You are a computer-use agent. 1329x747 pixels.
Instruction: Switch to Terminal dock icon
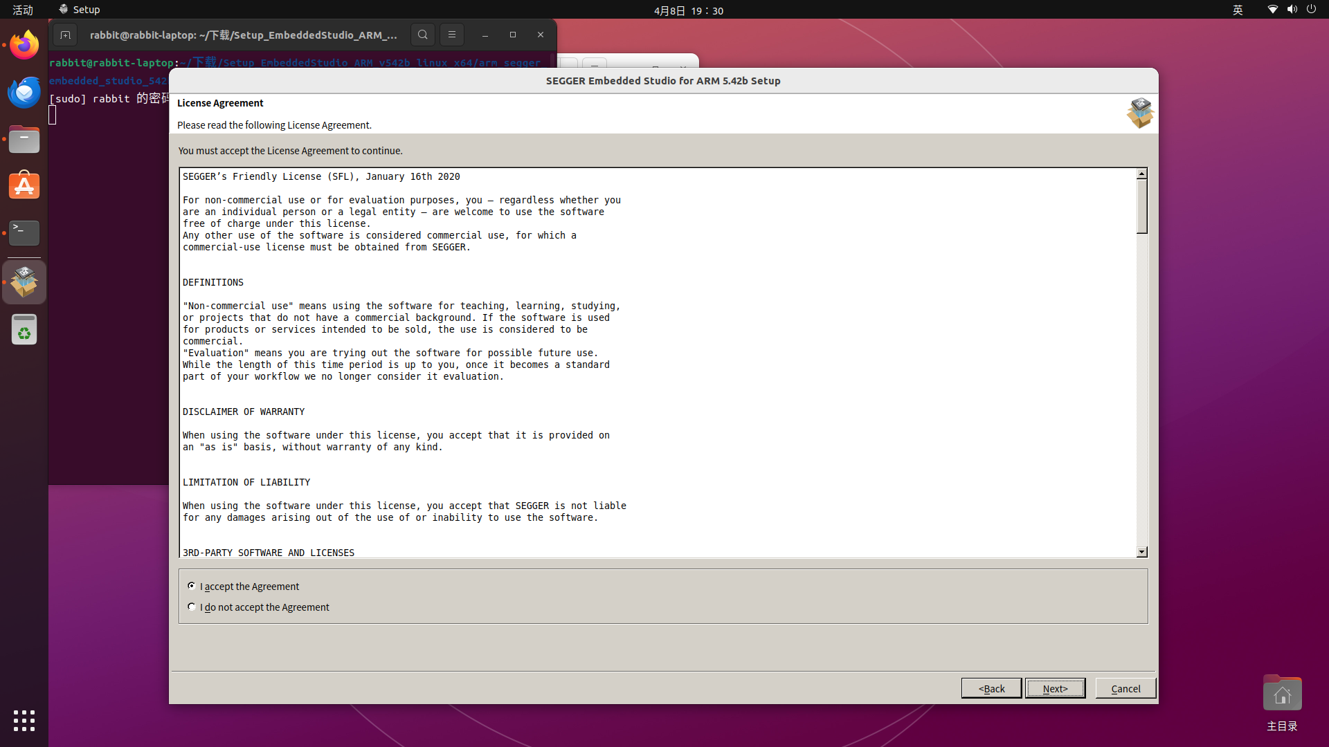tap(24, 232)
